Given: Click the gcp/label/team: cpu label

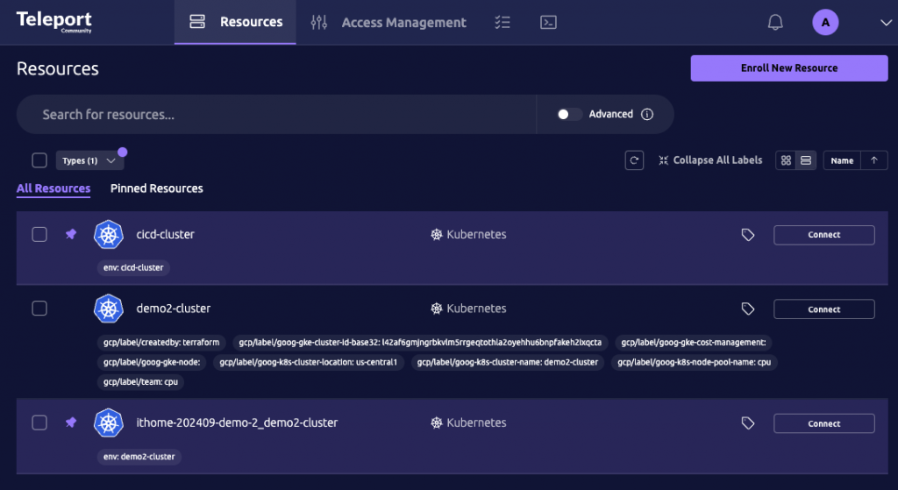Looking at the screenshot, I should pos(141,382).
